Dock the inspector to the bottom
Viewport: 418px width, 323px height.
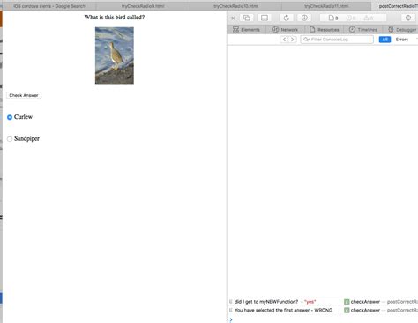pyautogui.click(x=265, y=18)
